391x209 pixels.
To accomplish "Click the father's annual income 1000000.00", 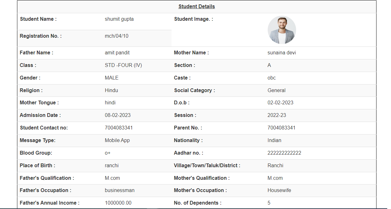I will click(x=118, y=203).
